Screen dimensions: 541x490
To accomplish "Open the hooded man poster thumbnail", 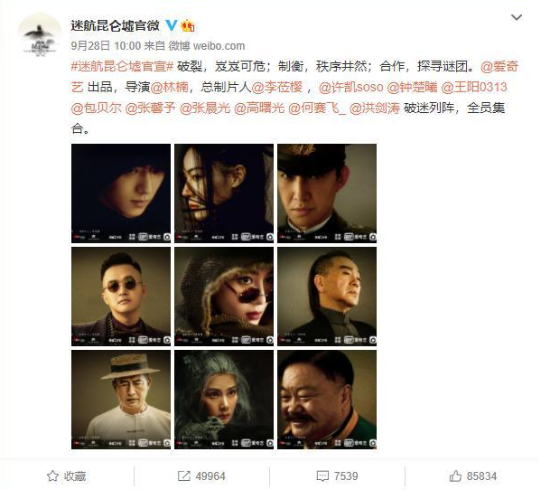I will point(121,193).
